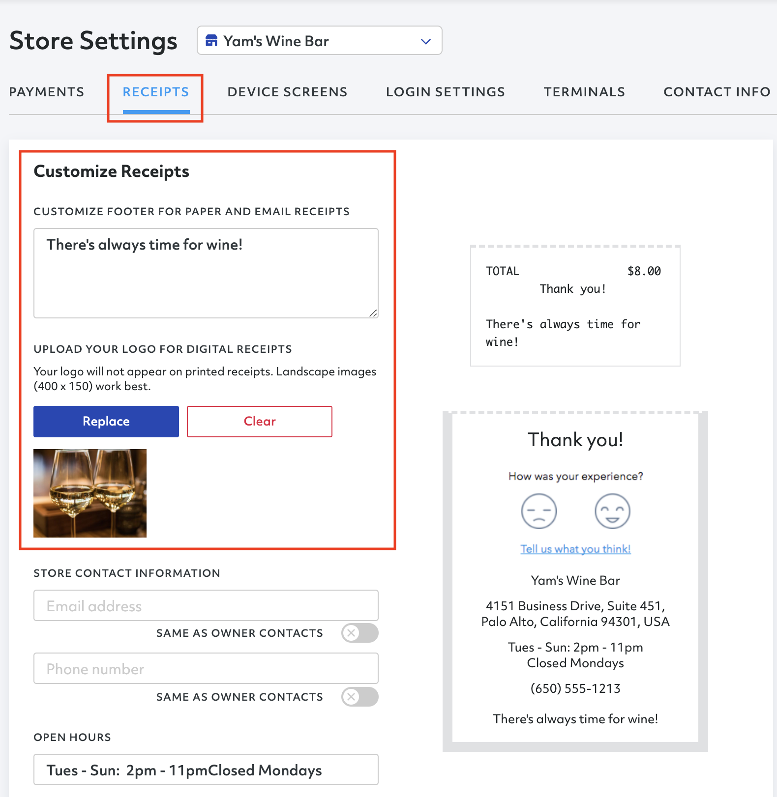Switch to the Payments tab

tap(47, 92)
